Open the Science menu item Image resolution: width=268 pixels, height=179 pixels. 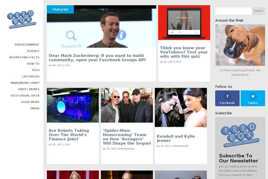click(x=33, y=51)
